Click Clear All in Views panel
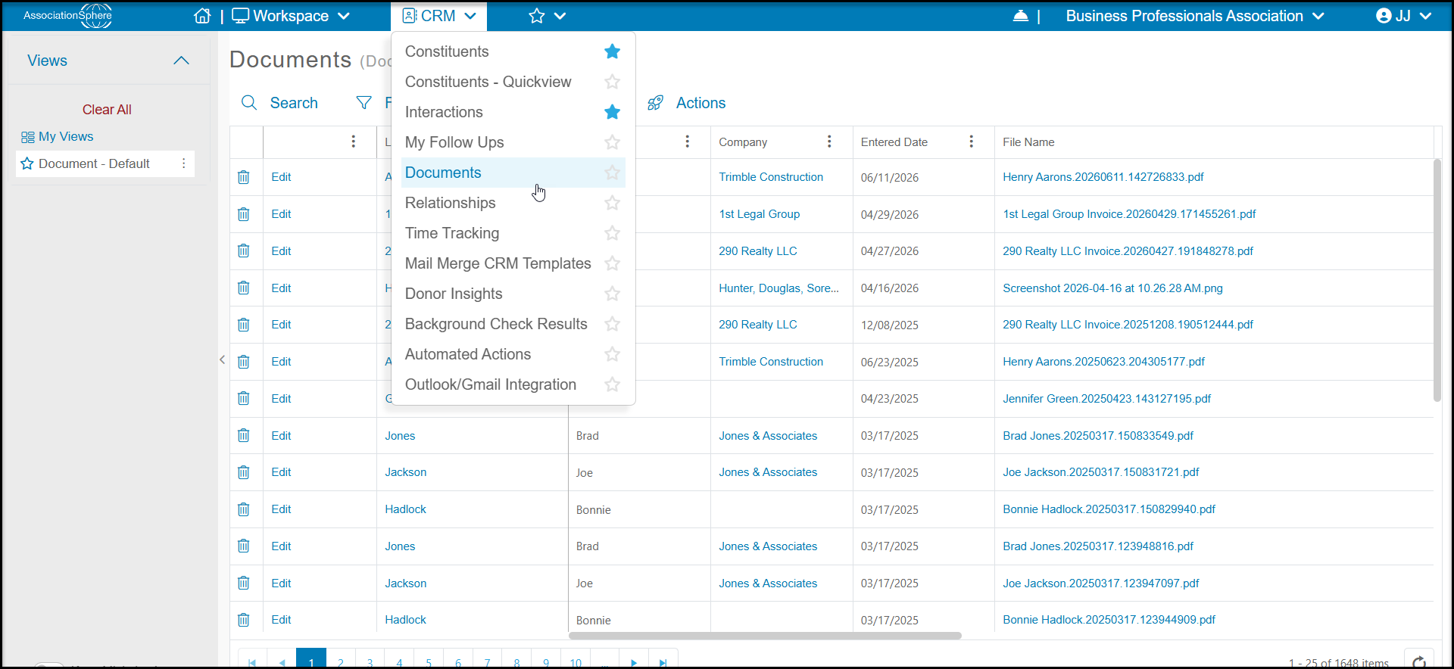Viewport: 1454px width, 669px height. [107, 110]
